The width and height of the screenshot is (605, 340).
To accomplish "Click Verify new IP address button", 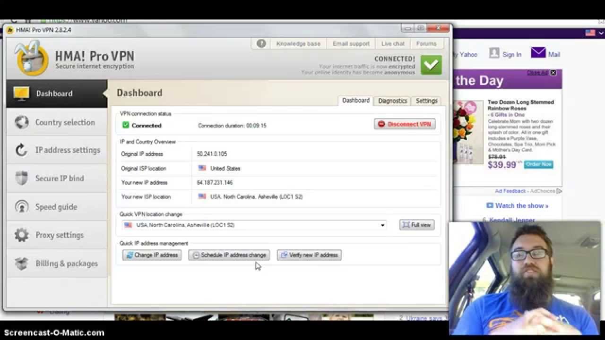I will point(309,255).
